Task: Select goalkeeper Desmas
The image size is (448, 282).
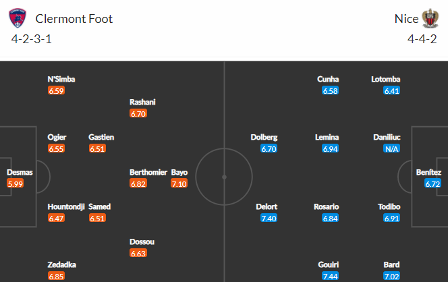Action: [20, 172]
